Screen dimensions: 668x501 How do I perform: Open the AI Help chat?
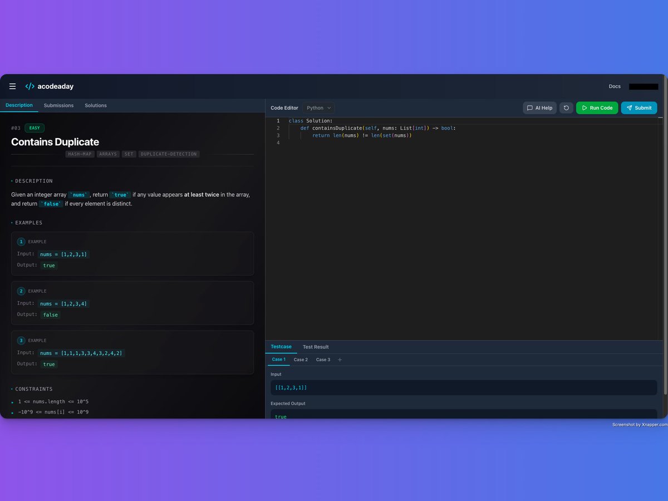point(539,107)
